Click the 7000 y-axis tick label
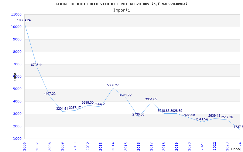 click(x=17, y=64)
